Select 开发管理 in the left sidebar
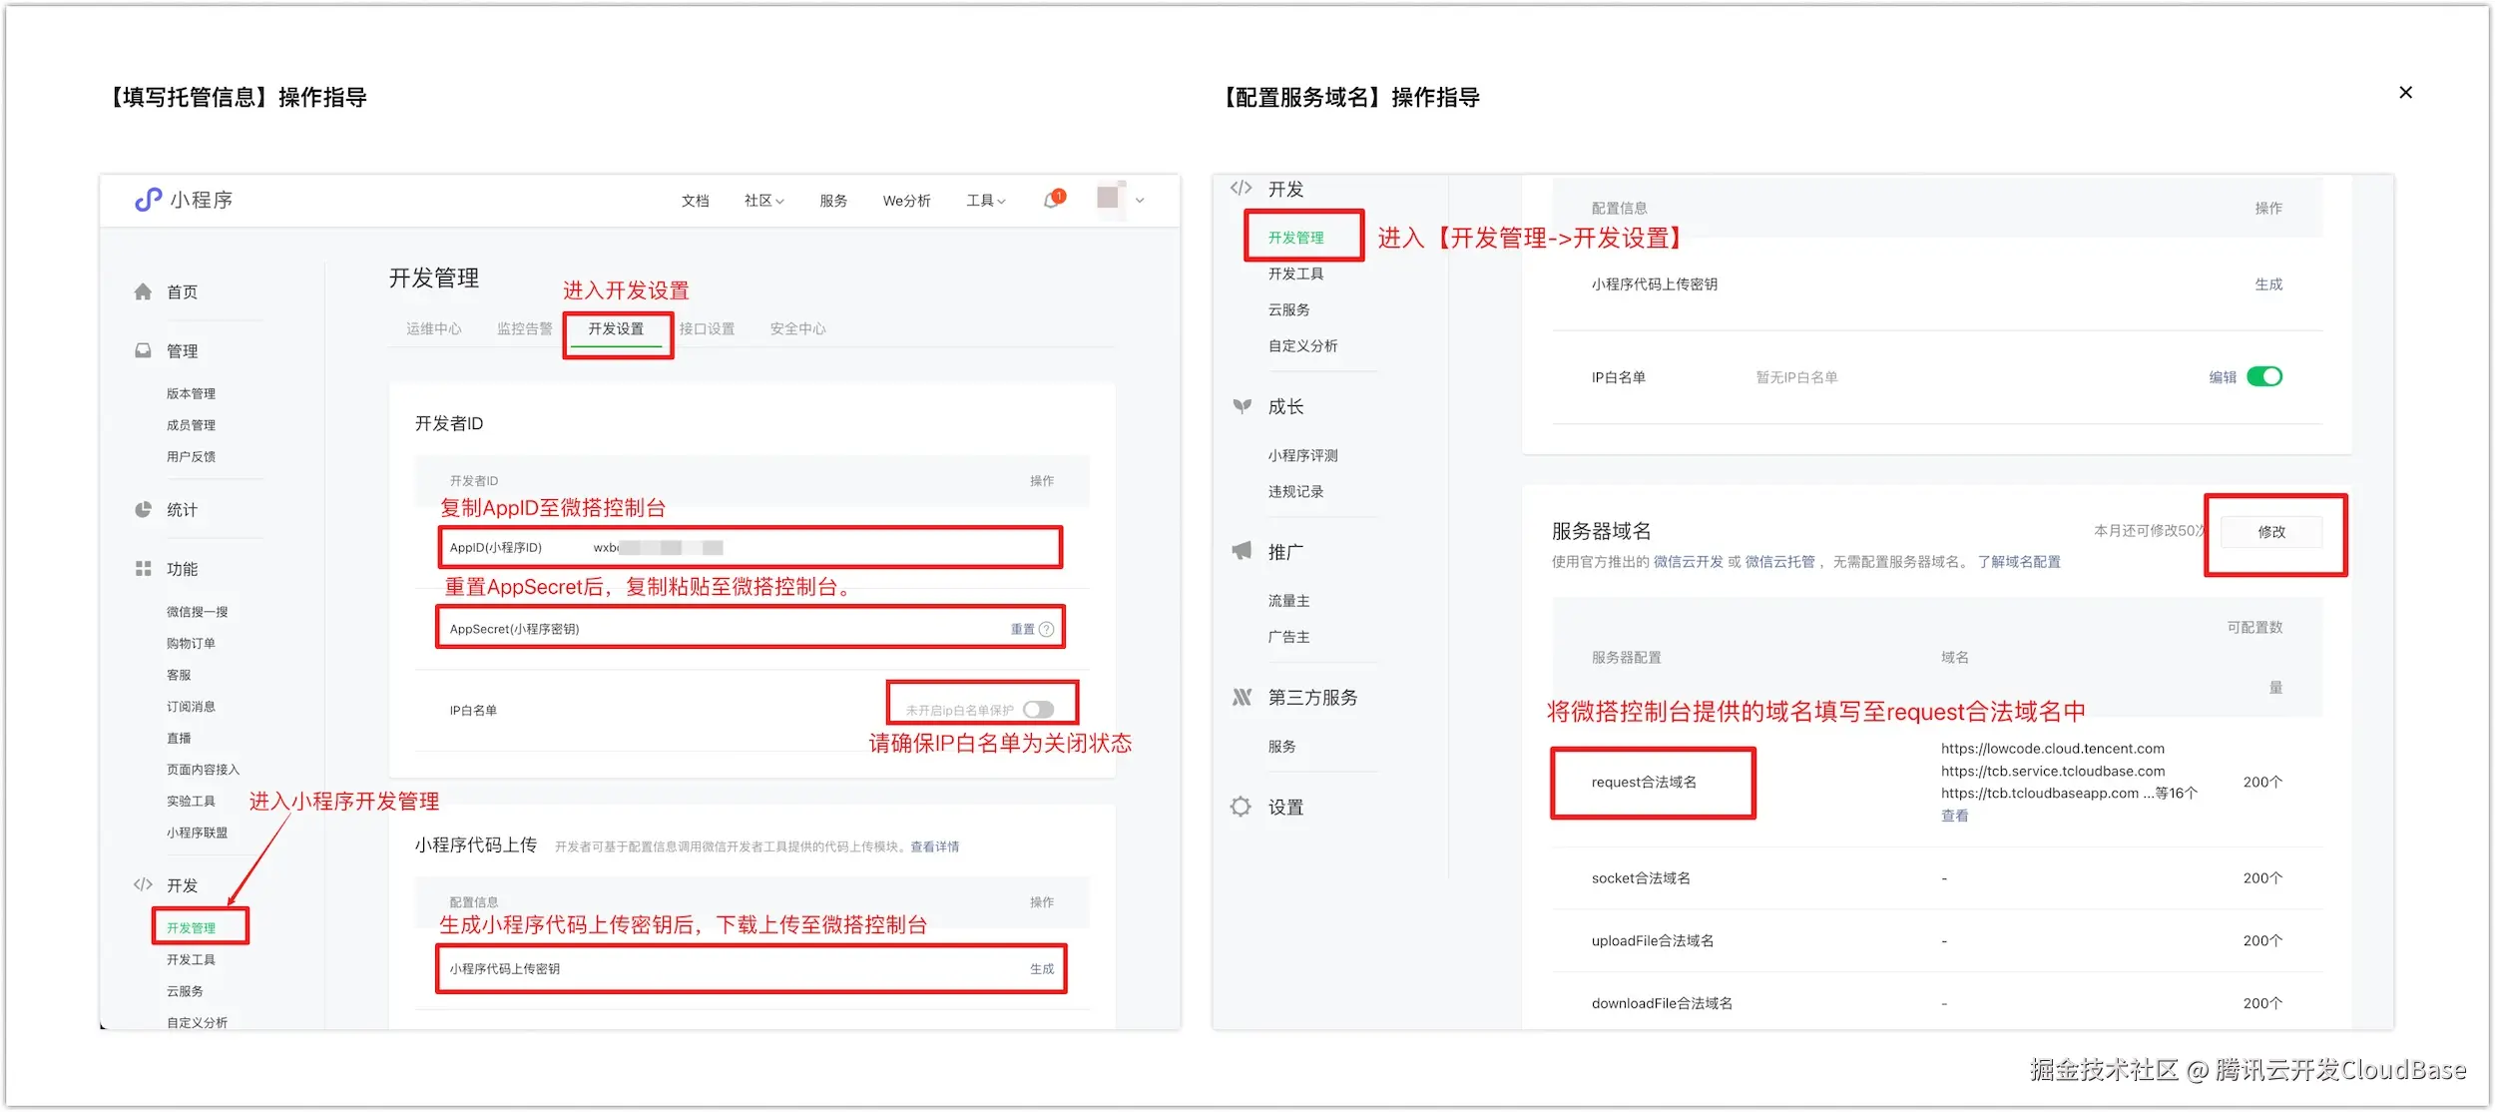The image size is (2495, 1112). coord(192,927)
